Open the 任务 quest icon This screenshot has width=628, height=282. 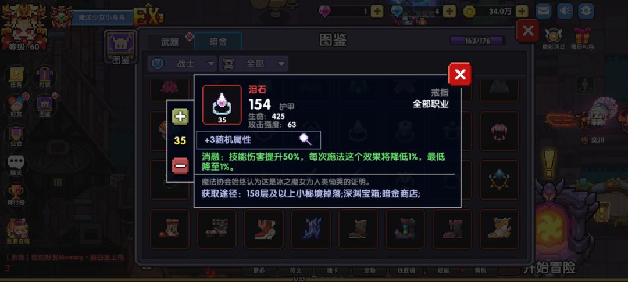click(16, 77)
